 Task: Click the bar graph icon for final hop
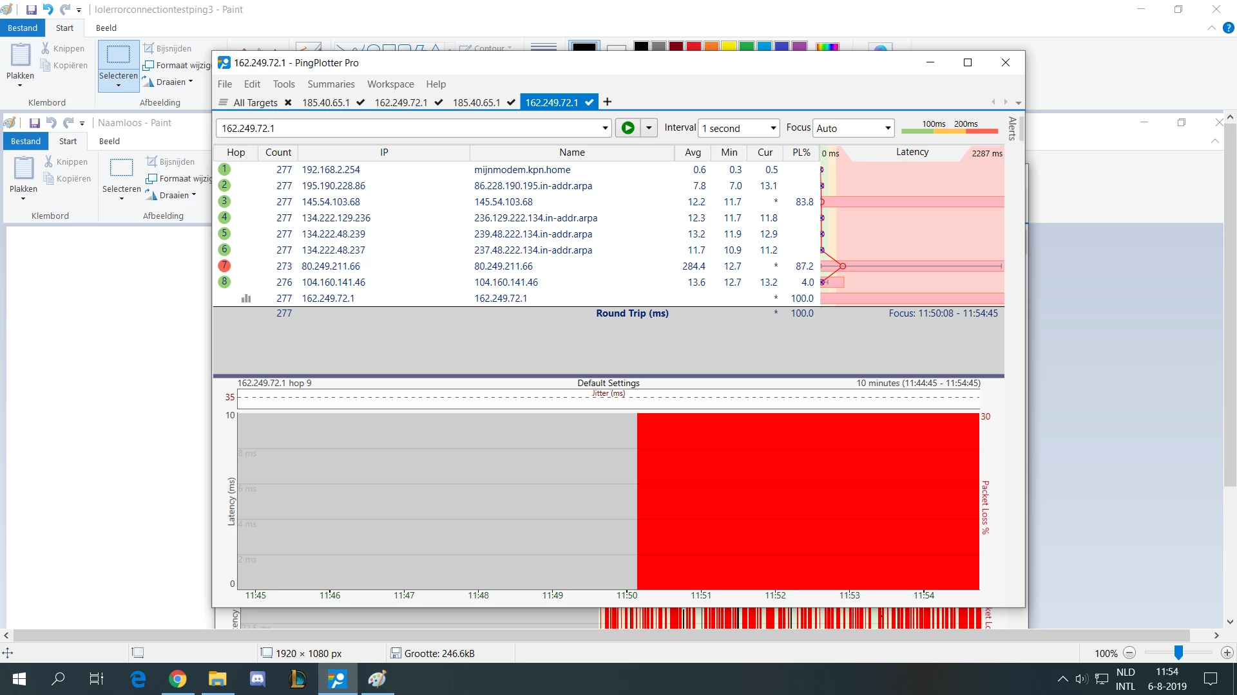coord(246,298)
